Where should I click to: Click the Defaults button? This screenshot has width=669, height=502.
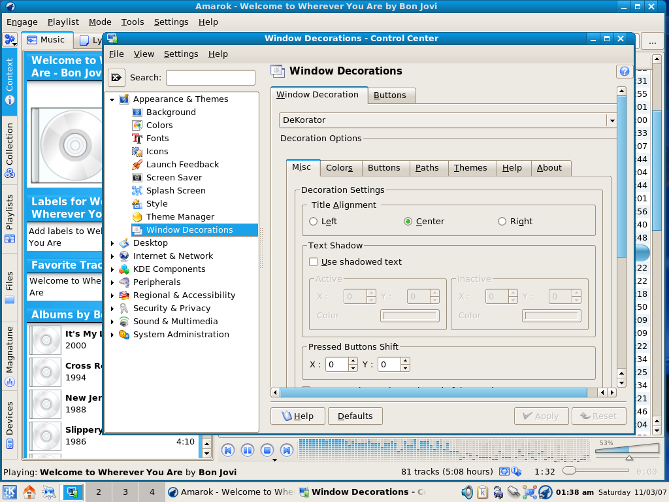[x=355, y=416]
